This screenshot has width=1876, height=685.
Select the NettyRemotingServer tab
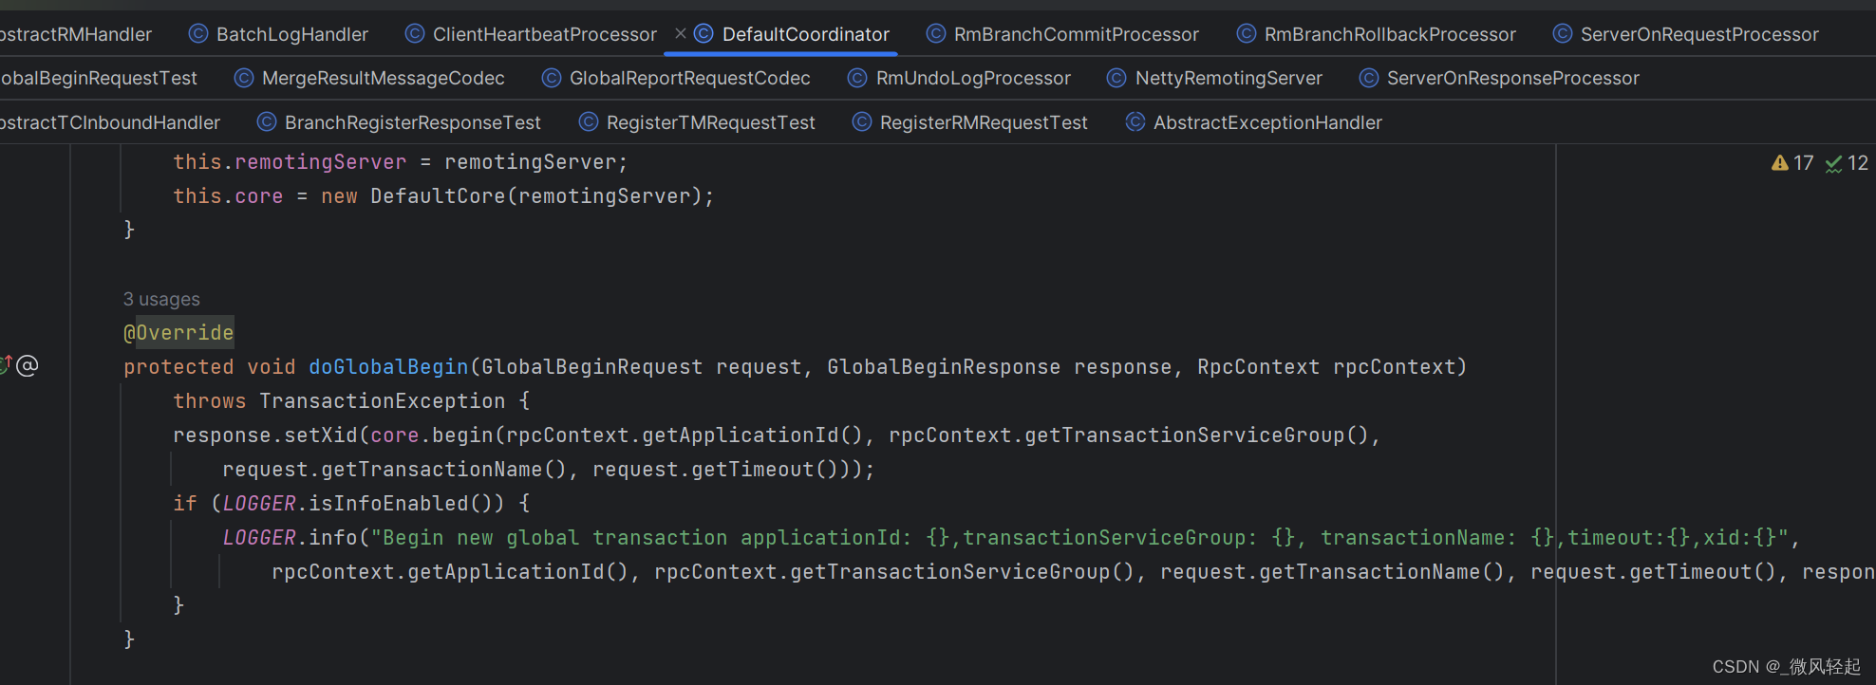[1214, 78]
